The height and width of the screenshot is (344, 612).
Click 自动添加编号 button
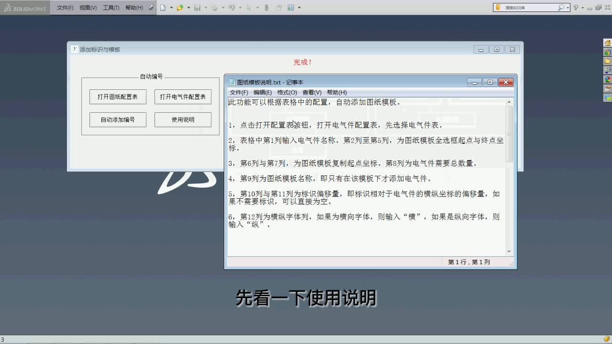tap(118, 119)
